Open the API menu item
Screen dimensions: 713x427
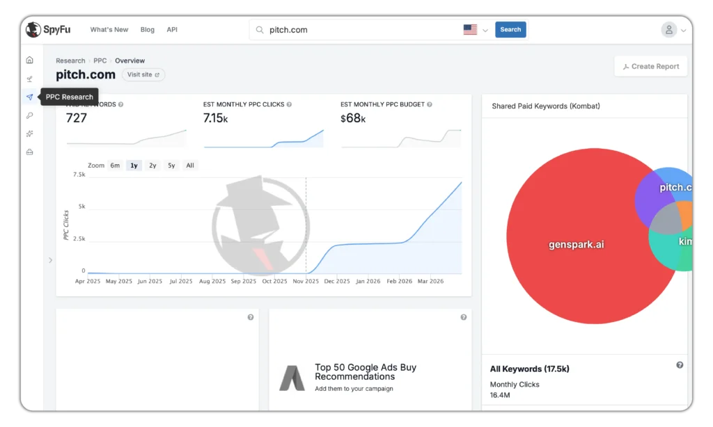point(172,29)
